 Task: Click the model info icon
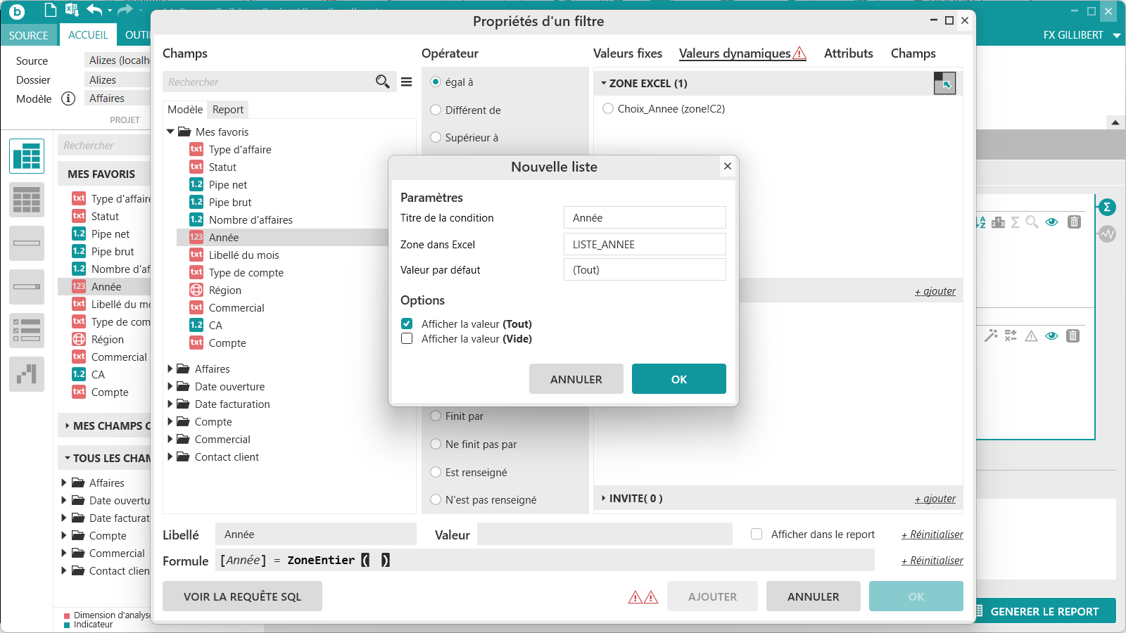point(68,98)
